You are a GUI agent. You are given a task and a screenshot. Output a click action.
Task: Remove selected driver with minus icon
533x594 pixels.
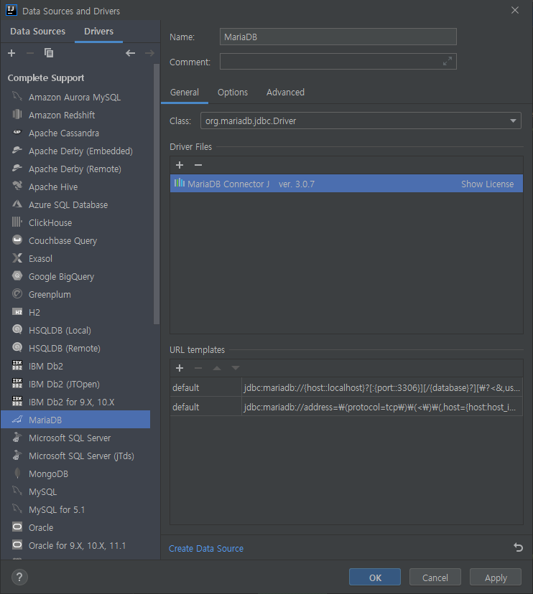[30, 53]
